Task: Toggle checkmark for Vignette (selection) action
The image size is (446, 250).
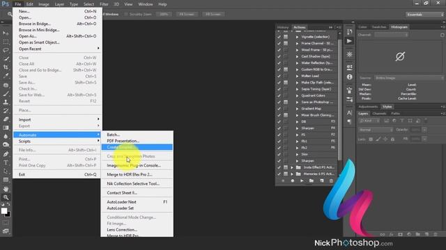Action: [279, 37]
